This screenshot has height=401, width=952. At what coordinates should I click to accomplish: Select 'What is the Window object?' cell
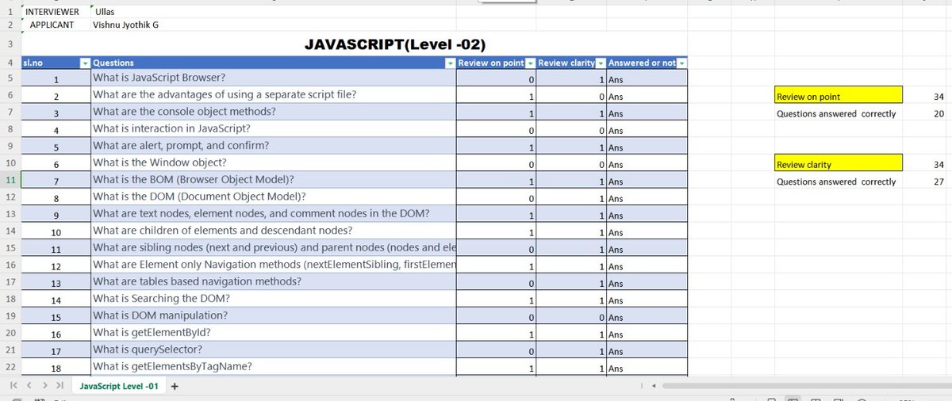point(274,164)
